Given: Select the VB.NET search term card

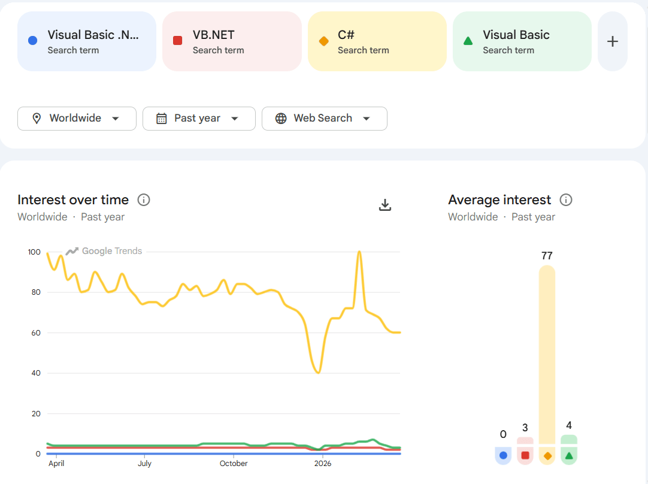Looking at the screenshot, I should (x=232, y=41).
